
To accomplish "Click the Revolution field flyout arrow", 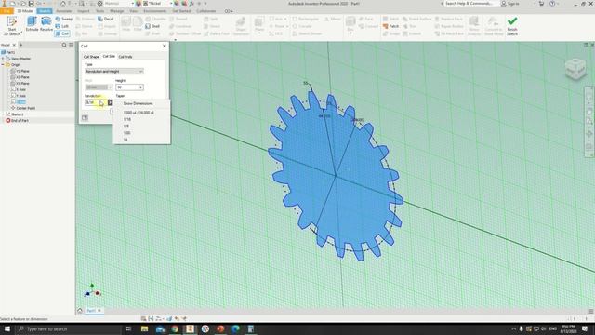I will pyautogui.click(x=110, y=102).
